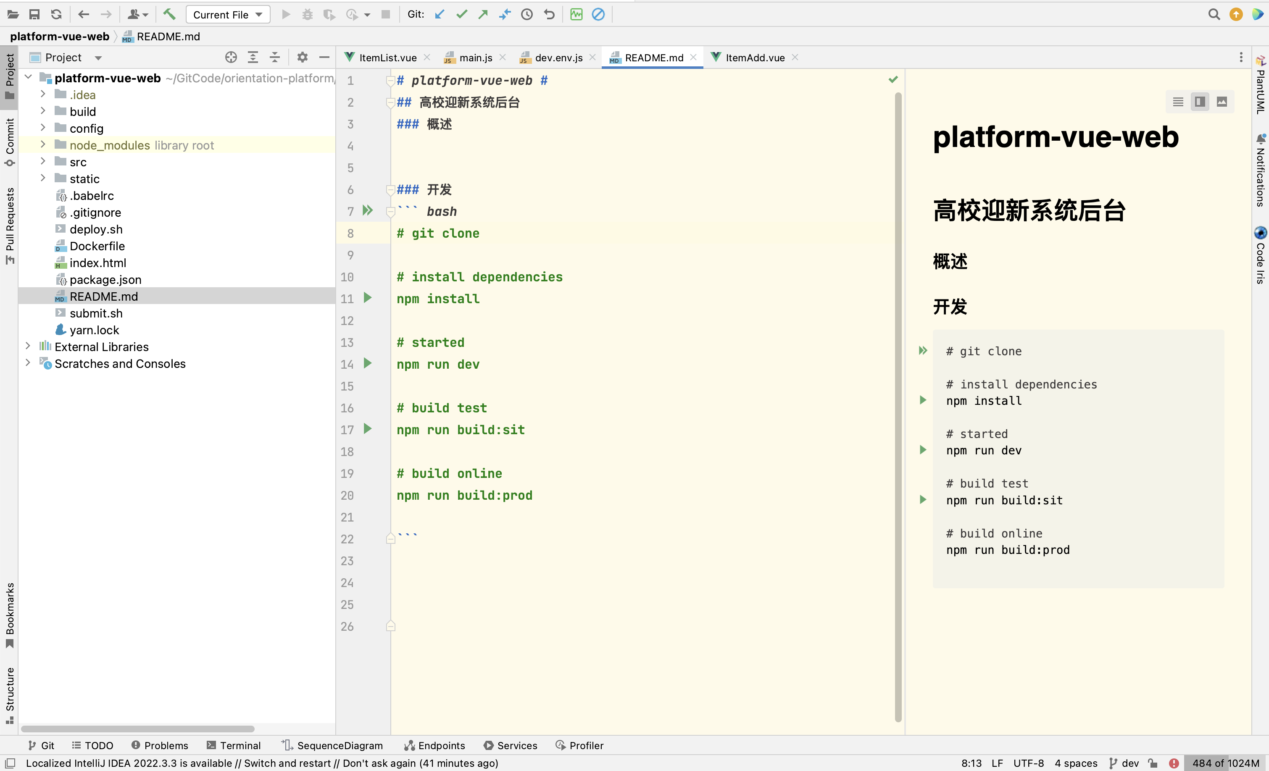This screenshot has height=771, width=1269.
Task: Fold the code block at line 7
Action: pos(390,212)
